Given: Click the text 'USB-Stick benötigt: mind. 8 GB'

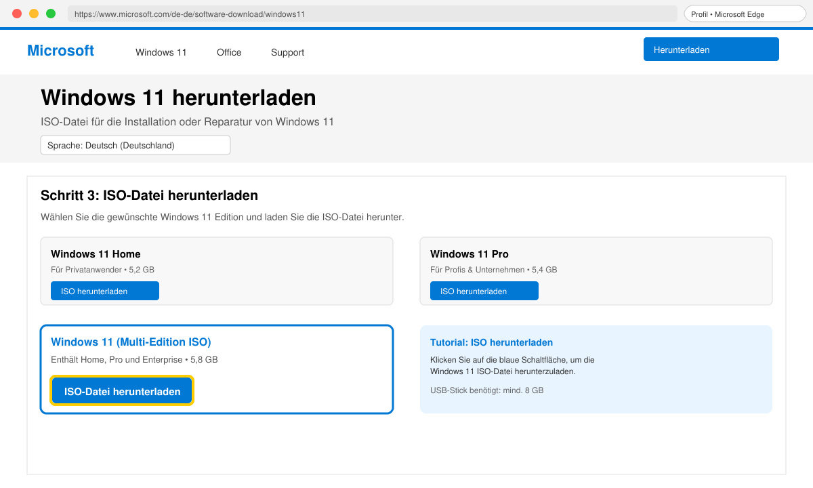Looking at the screenshot, I should tap(486, 390).
